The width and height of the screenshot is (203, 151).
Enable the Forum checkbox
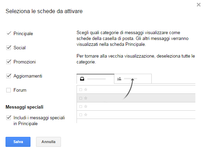click(x=9, y=90)
